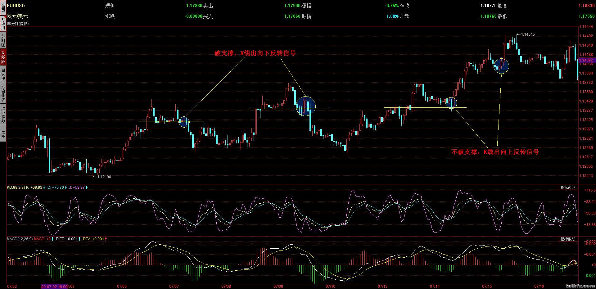
Task: Click the 振幅 value 1.08%
Action: click(x=392, y=16)
